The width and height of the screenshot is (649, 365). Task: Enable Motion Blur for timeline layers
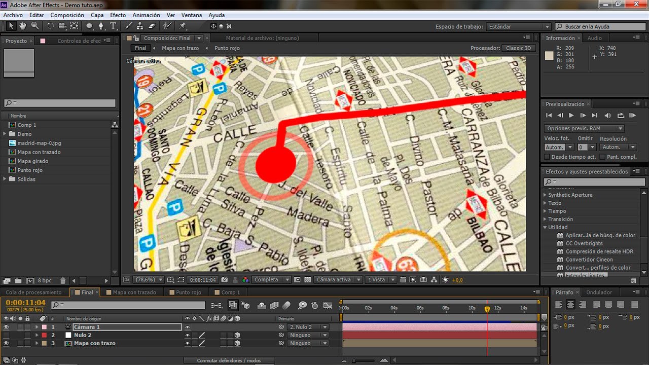(286, 305)
